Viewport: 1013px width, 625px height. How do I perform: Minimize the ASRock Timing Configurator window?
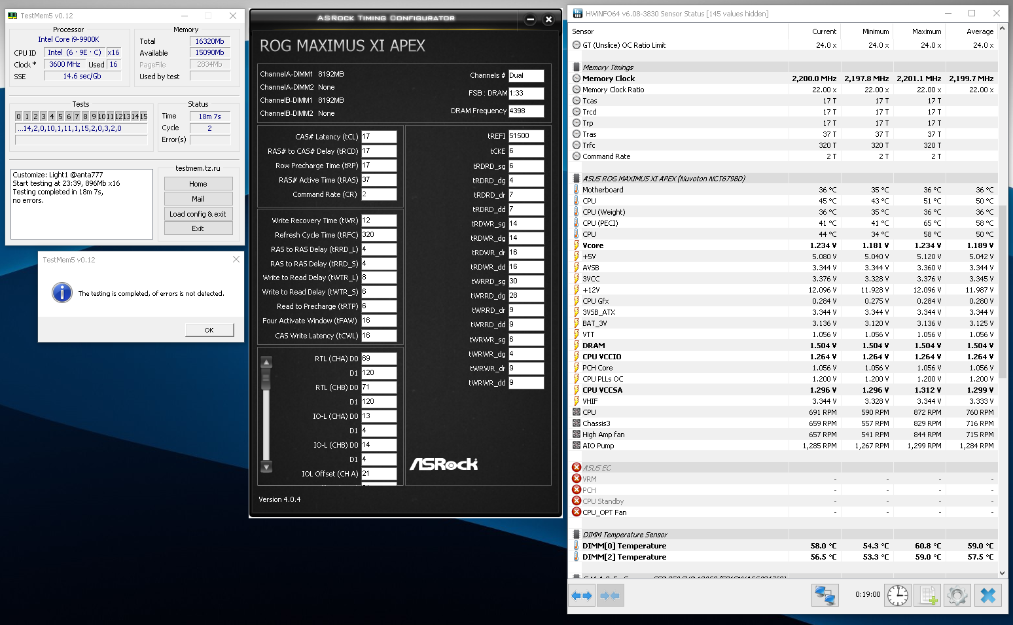coord(531,20)
